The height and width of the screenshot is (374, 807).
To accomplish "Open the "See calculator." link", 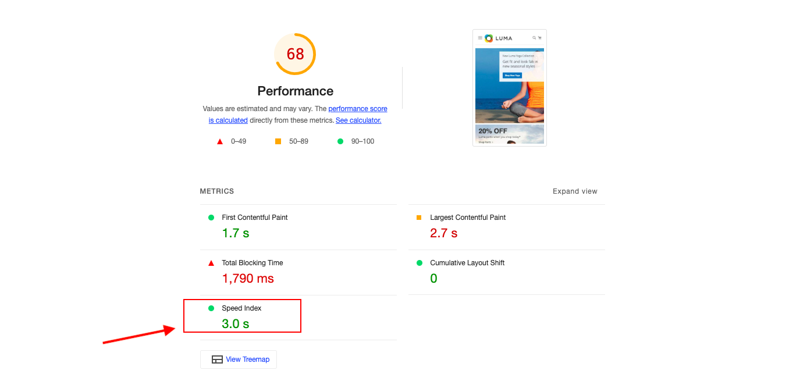I will pyautogui.click(x=358, y=120).
